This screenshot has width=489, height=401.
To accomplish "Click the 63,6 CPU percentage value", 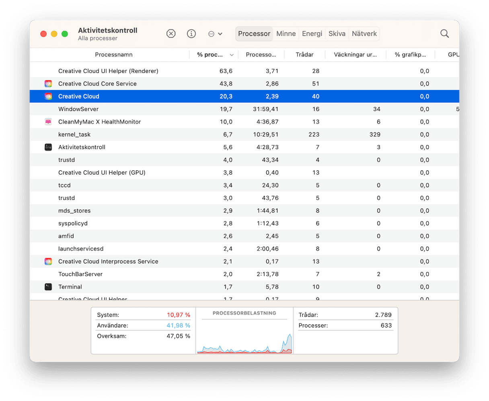I will tap(226, 71).
